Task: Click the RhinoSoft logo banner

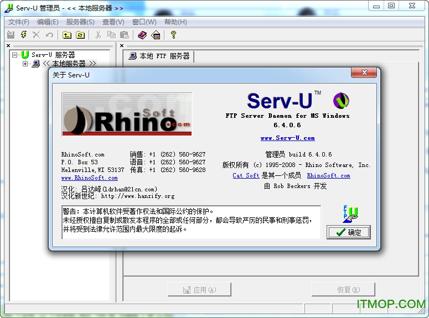Action: point(127,114)
